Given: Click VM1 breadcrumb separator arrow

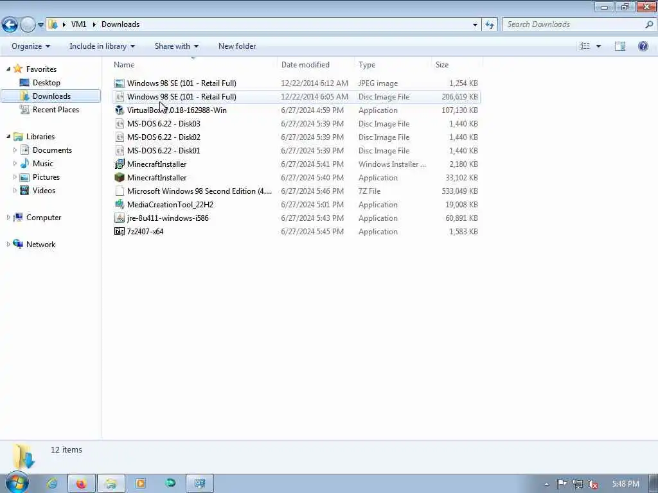Looking at the screenshot, I should (94, 24).
